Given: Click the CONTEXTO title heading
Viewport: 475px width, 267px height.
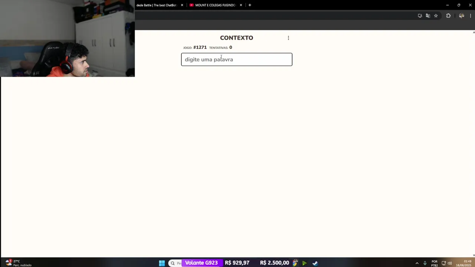Looking at the screenshot, I should [x=236, y=38].
